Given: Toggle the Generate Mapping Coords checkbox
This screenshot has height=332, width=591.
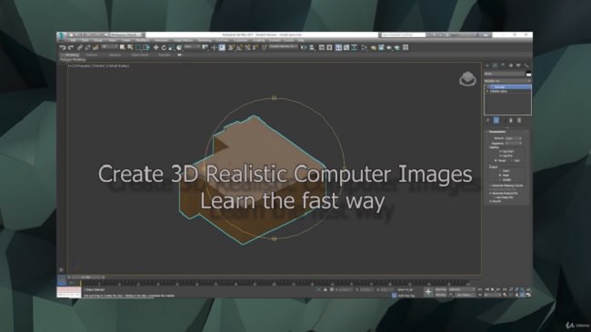Looking at the screenshot, I should click(x=491, y=186).
